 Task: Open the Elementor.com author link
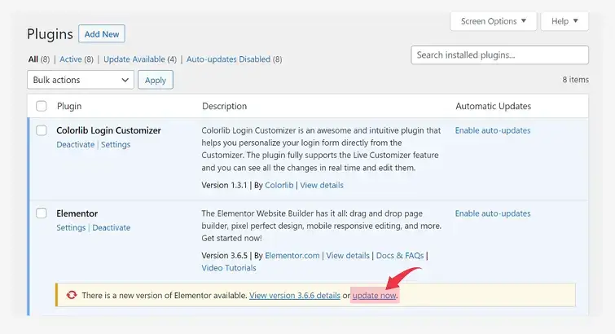292,256
